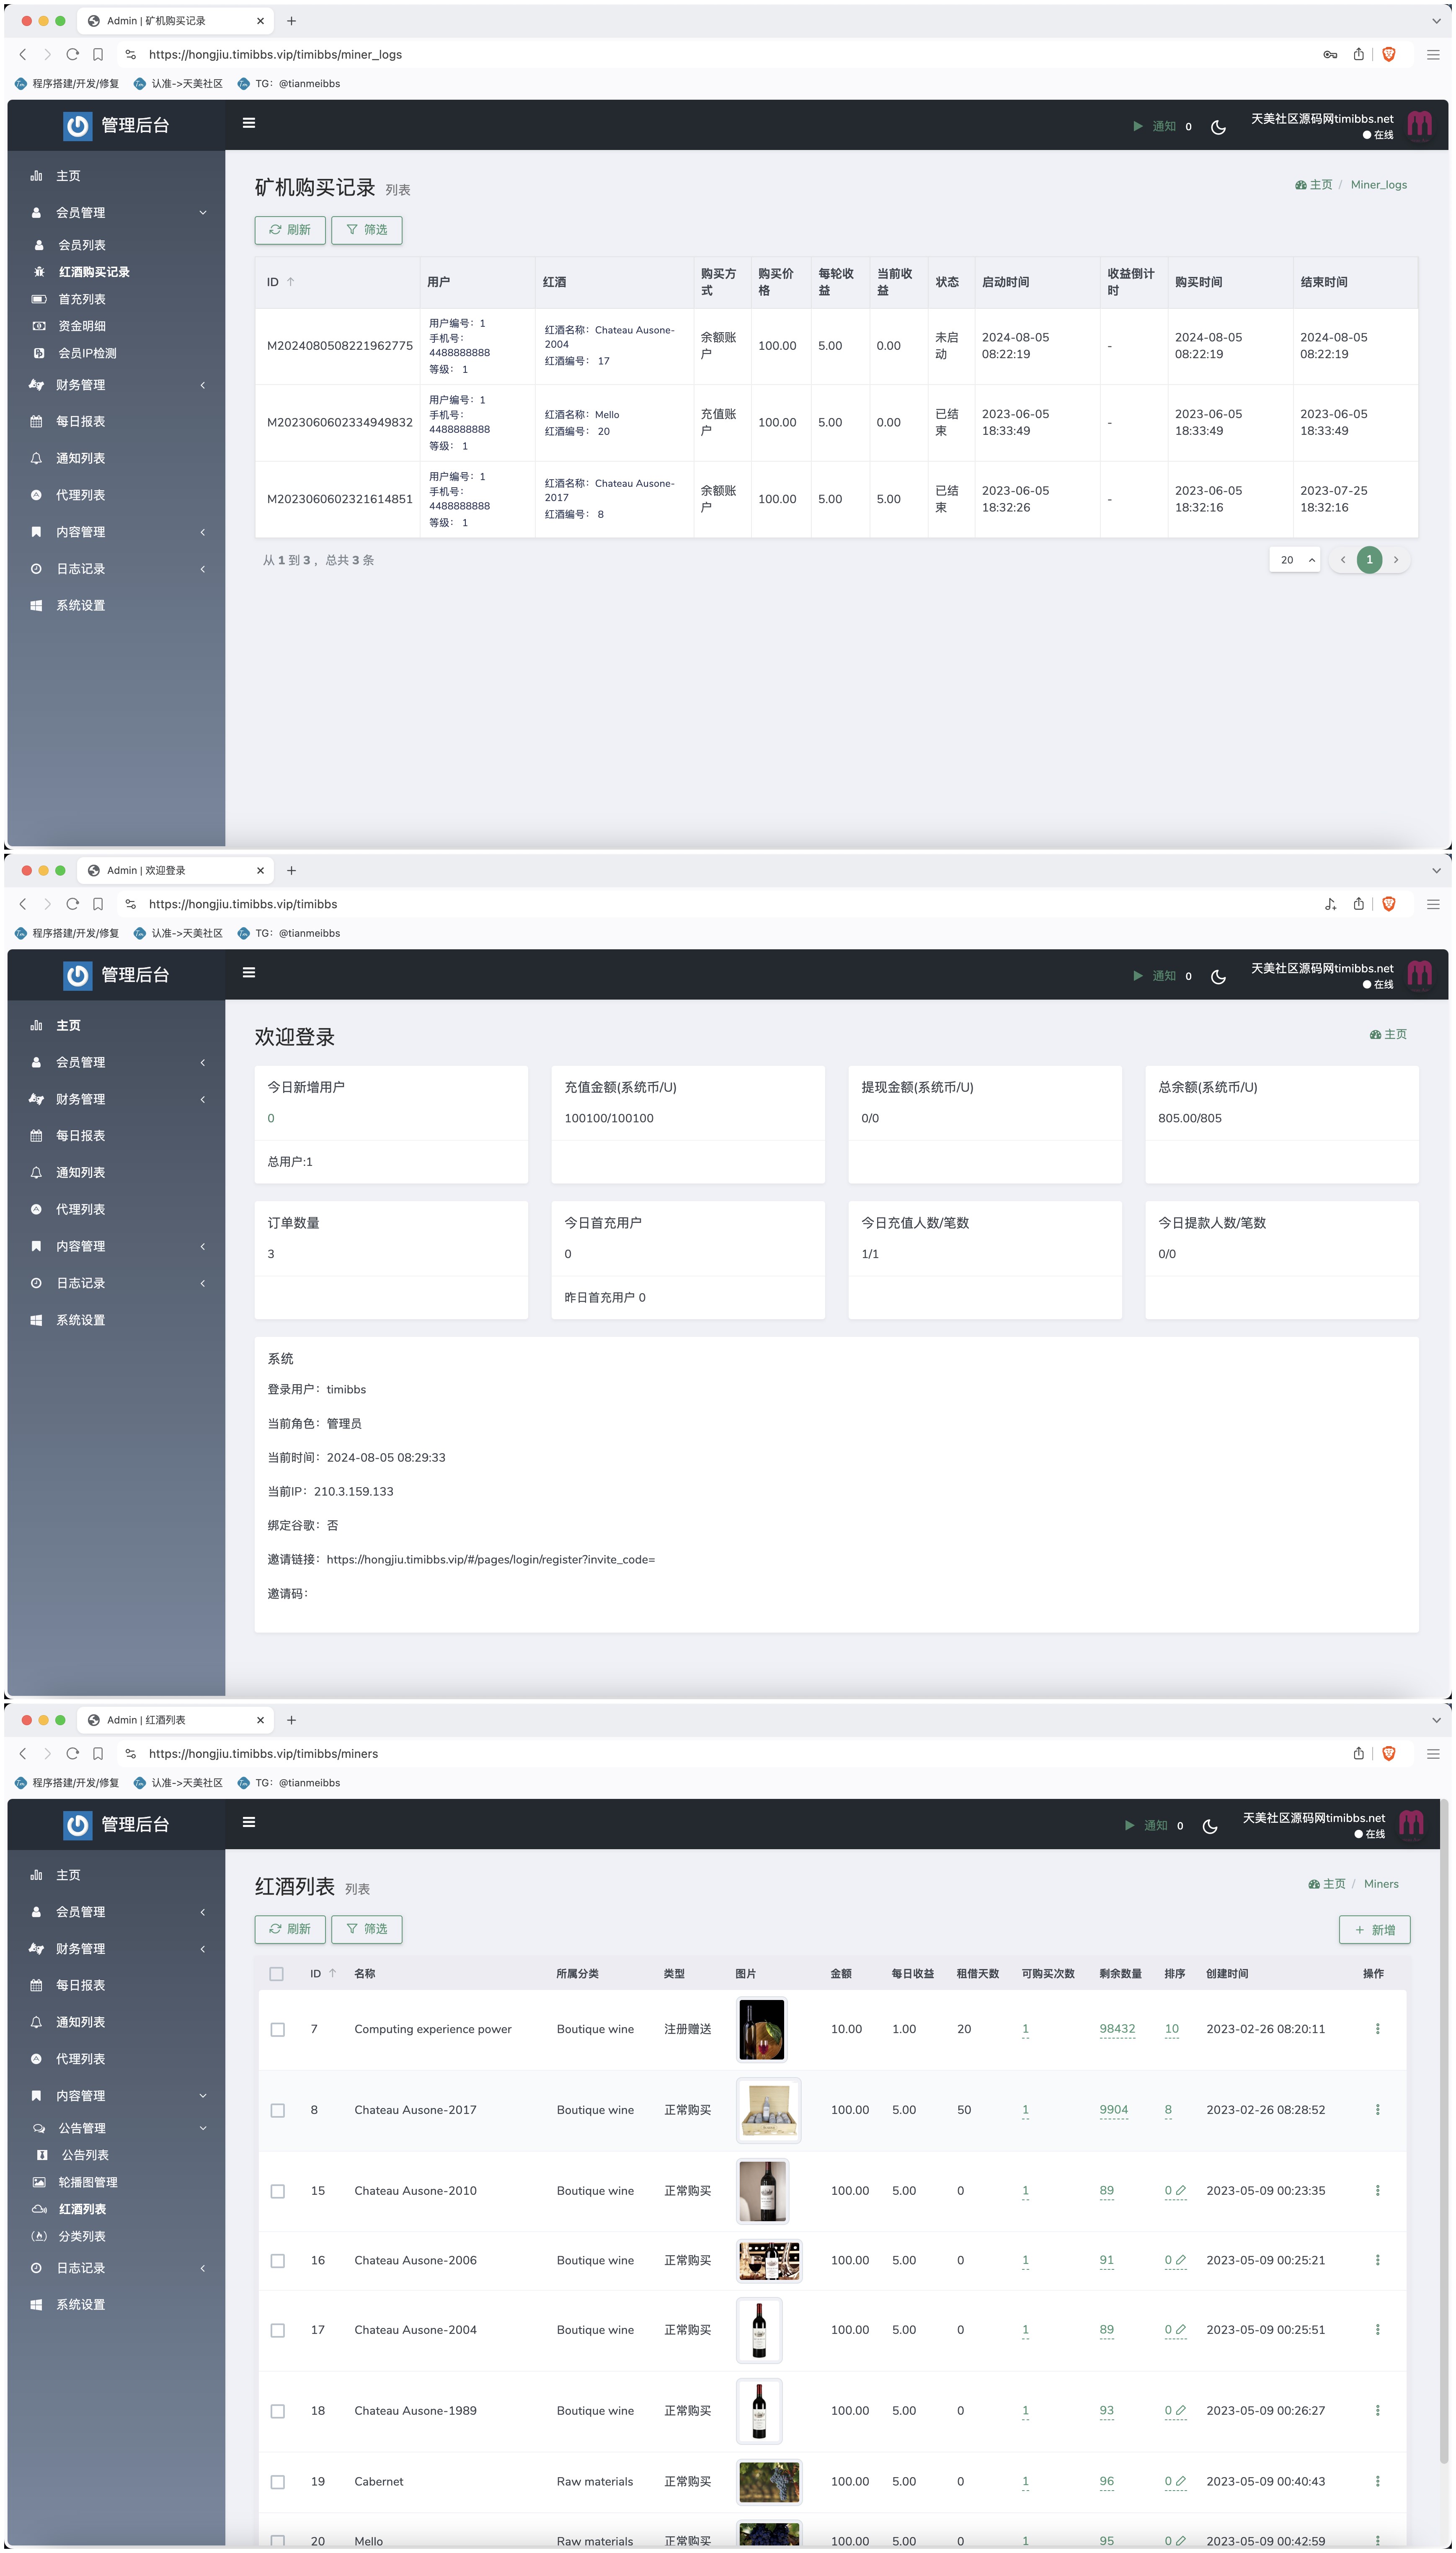Viewport: 1456px width, 2553px height.
Task: Open new tab in 欢迎登录 browser window
Action: 291,870
